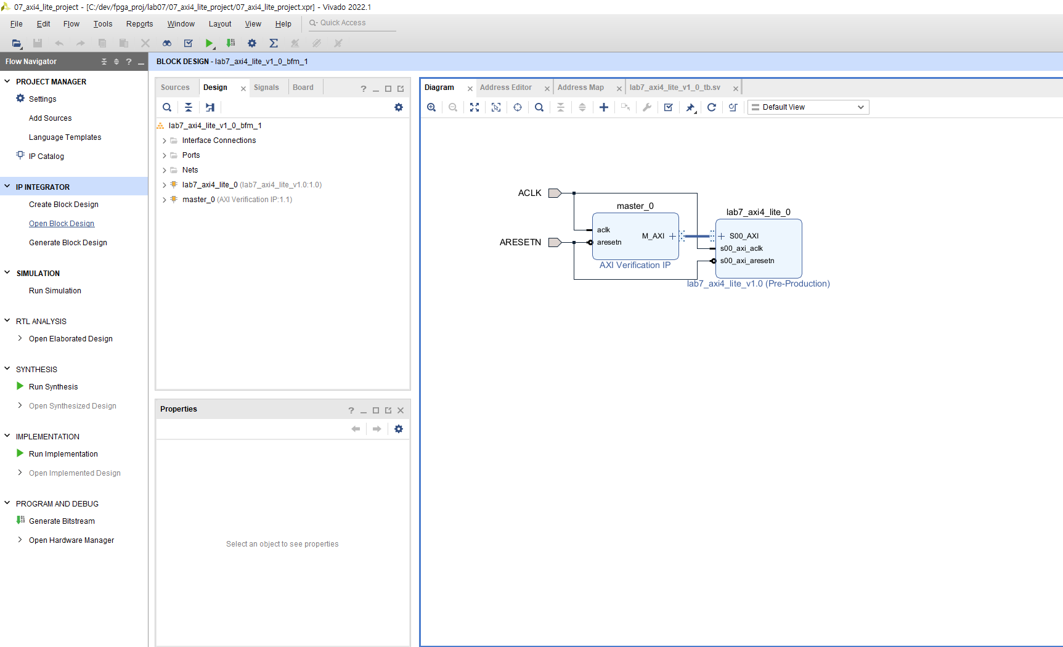
Task: Switch to the Address Map tab
Action: [x=580, y=87]
